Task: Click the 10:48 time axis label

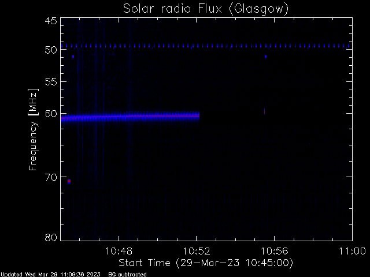Action: pos(119,251)
